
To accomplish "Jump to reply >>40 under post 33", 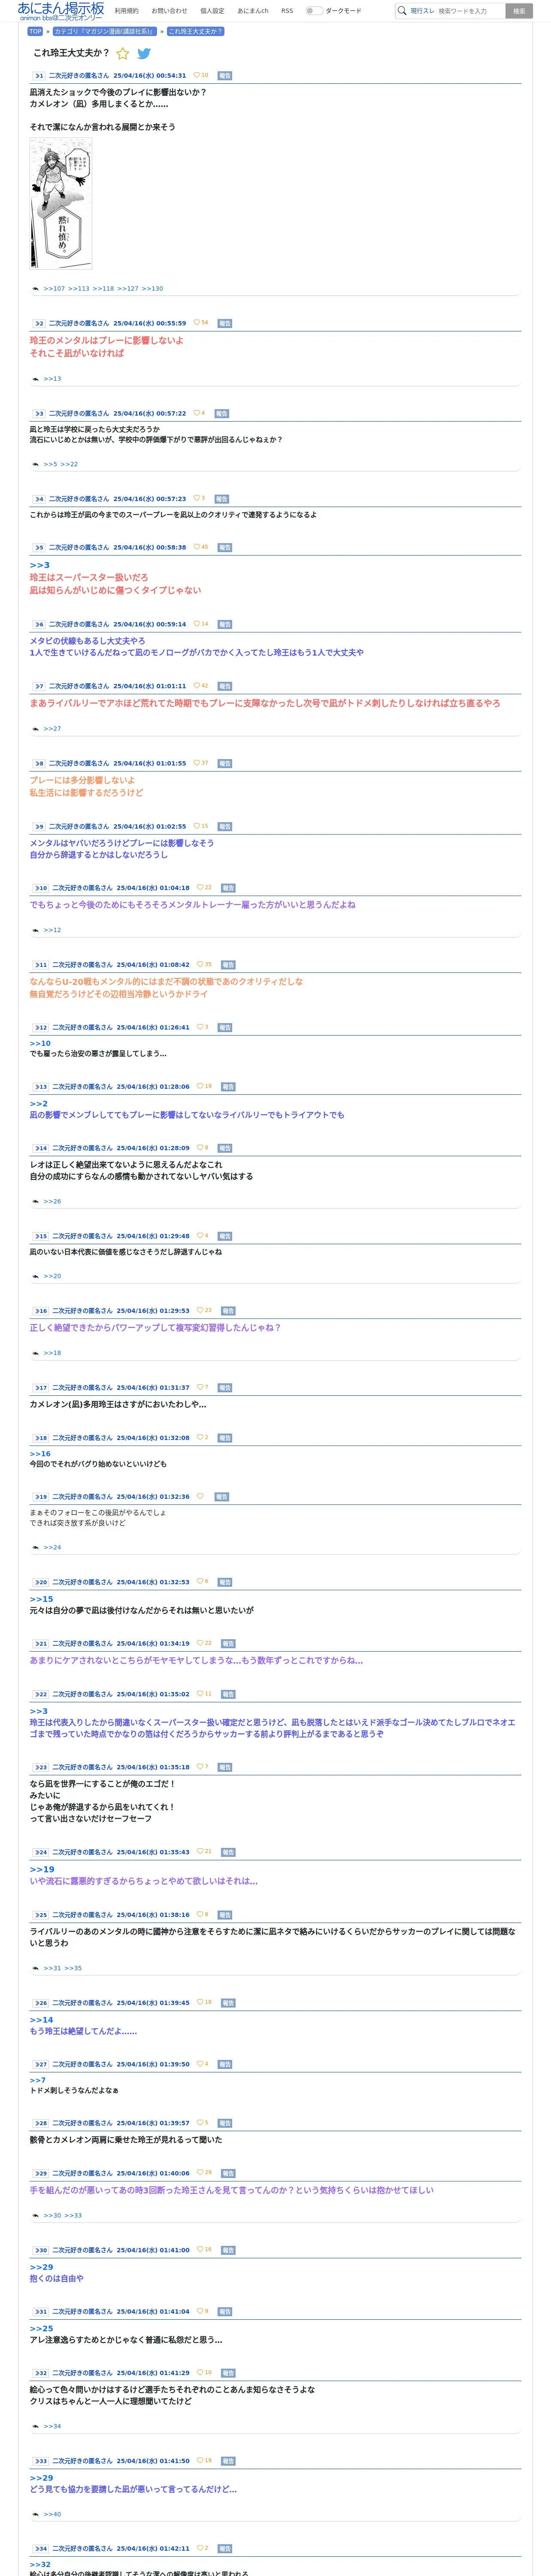I will pyautogui.click(x=52, y=2515).
